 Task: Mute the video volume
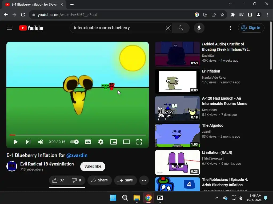click(x=41, y=142)
